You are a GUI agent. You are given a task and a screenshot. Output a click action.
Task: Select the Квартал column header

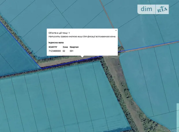click(74, 47)
